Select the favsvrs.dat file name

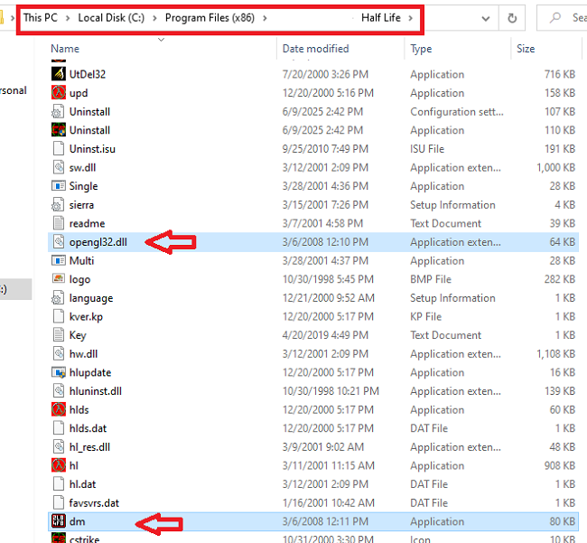tap(94, 503)
